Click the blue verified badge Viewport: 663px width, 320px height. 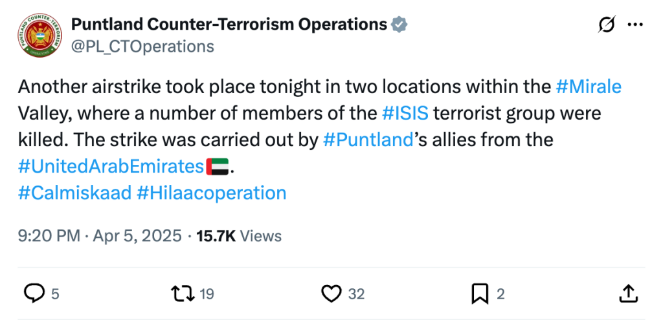pyautogui.click(x=399, y=25)
